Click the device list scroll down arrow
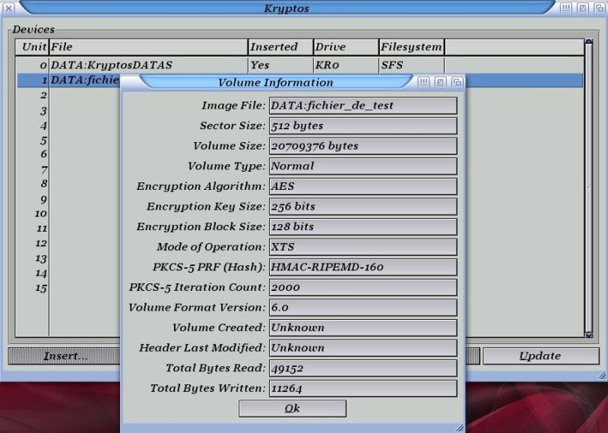The width and height of the screenshot is (608, 433). (x=589, y=335)
